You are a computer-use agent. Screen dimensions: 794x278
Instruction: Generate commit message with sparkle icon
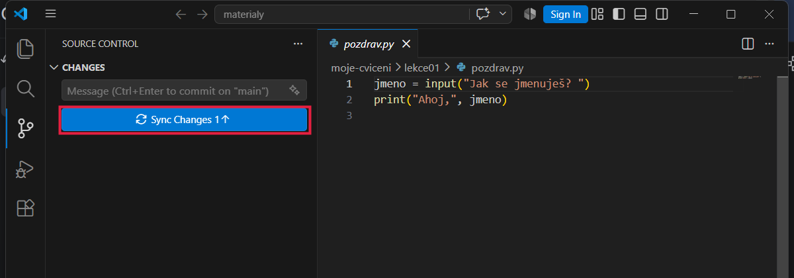click(x=295, y=90)
